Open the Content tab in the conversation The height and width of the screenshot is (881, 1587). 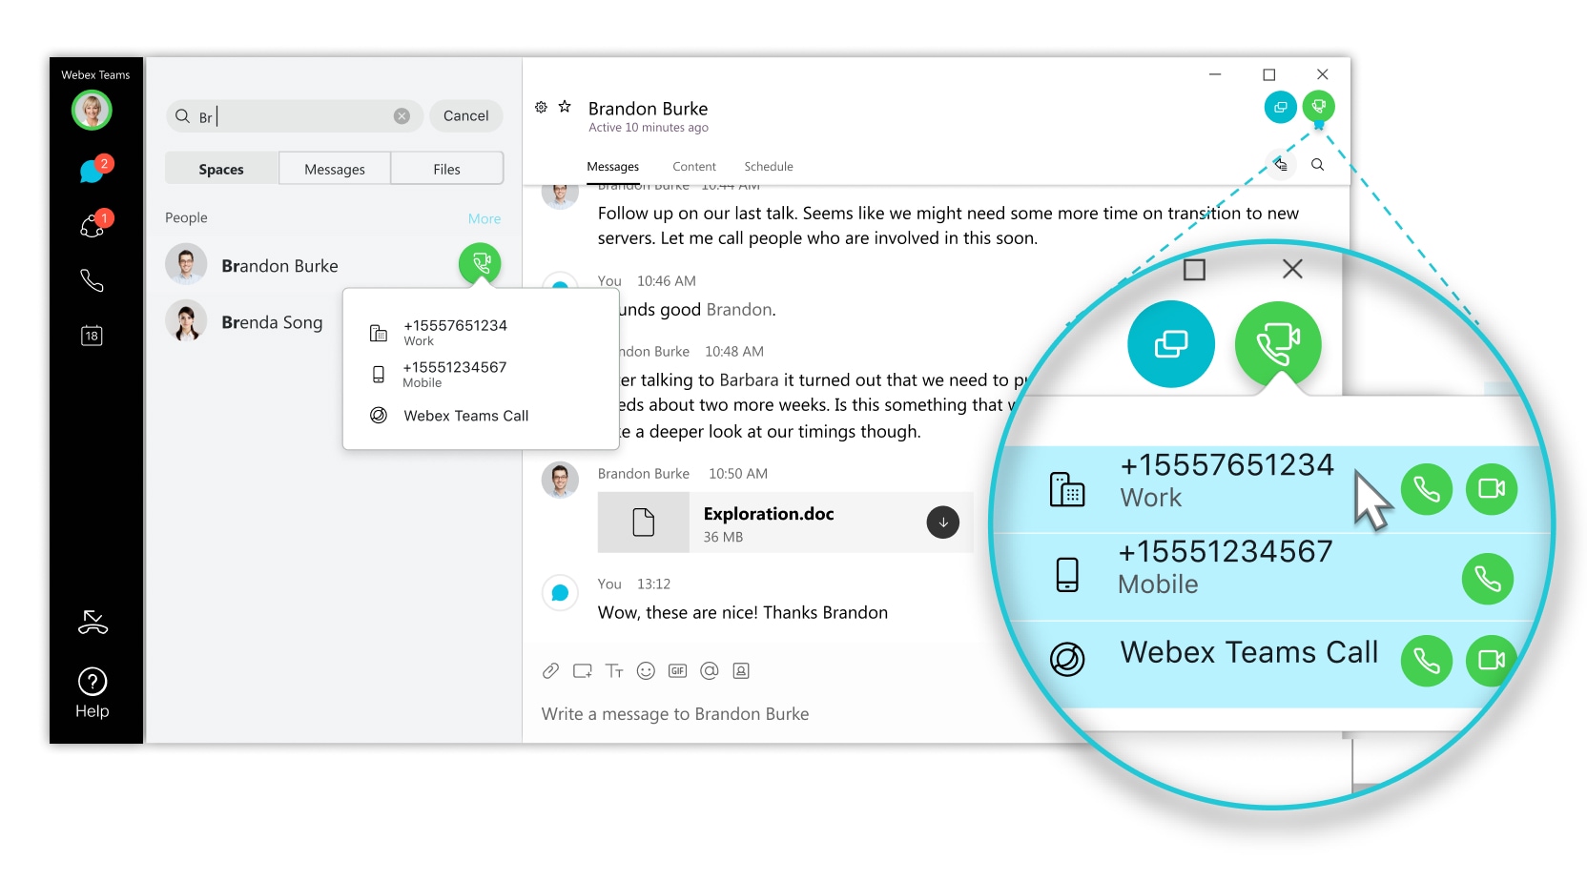click(x=694, y=167)
